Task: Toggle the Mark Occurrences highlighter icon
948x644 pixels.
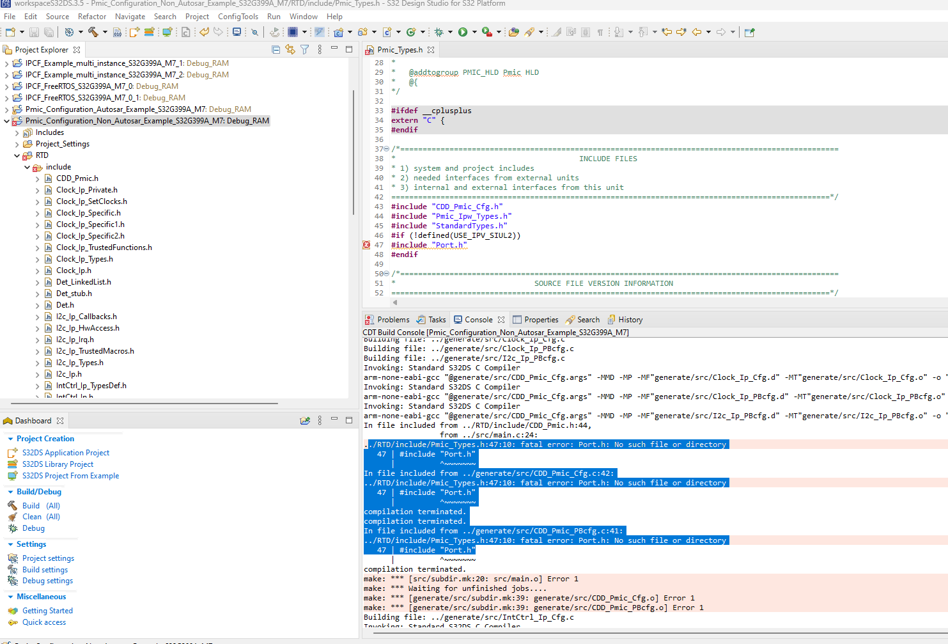Action: [557, 32]
